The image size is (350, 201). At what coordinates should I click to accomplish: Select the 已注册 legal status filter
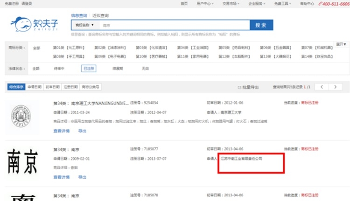coord(89,69)
